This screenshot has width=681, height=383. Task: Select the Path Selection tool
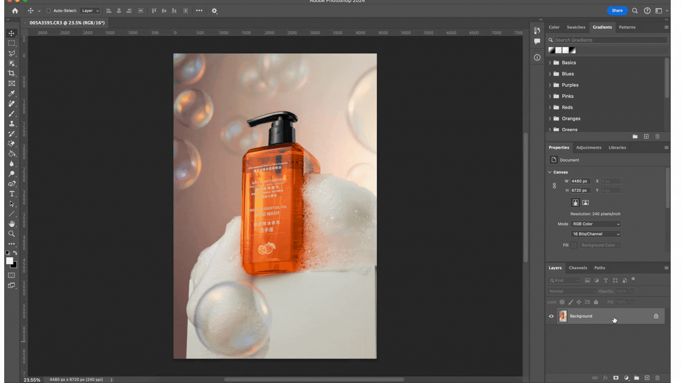click(12, 204)
